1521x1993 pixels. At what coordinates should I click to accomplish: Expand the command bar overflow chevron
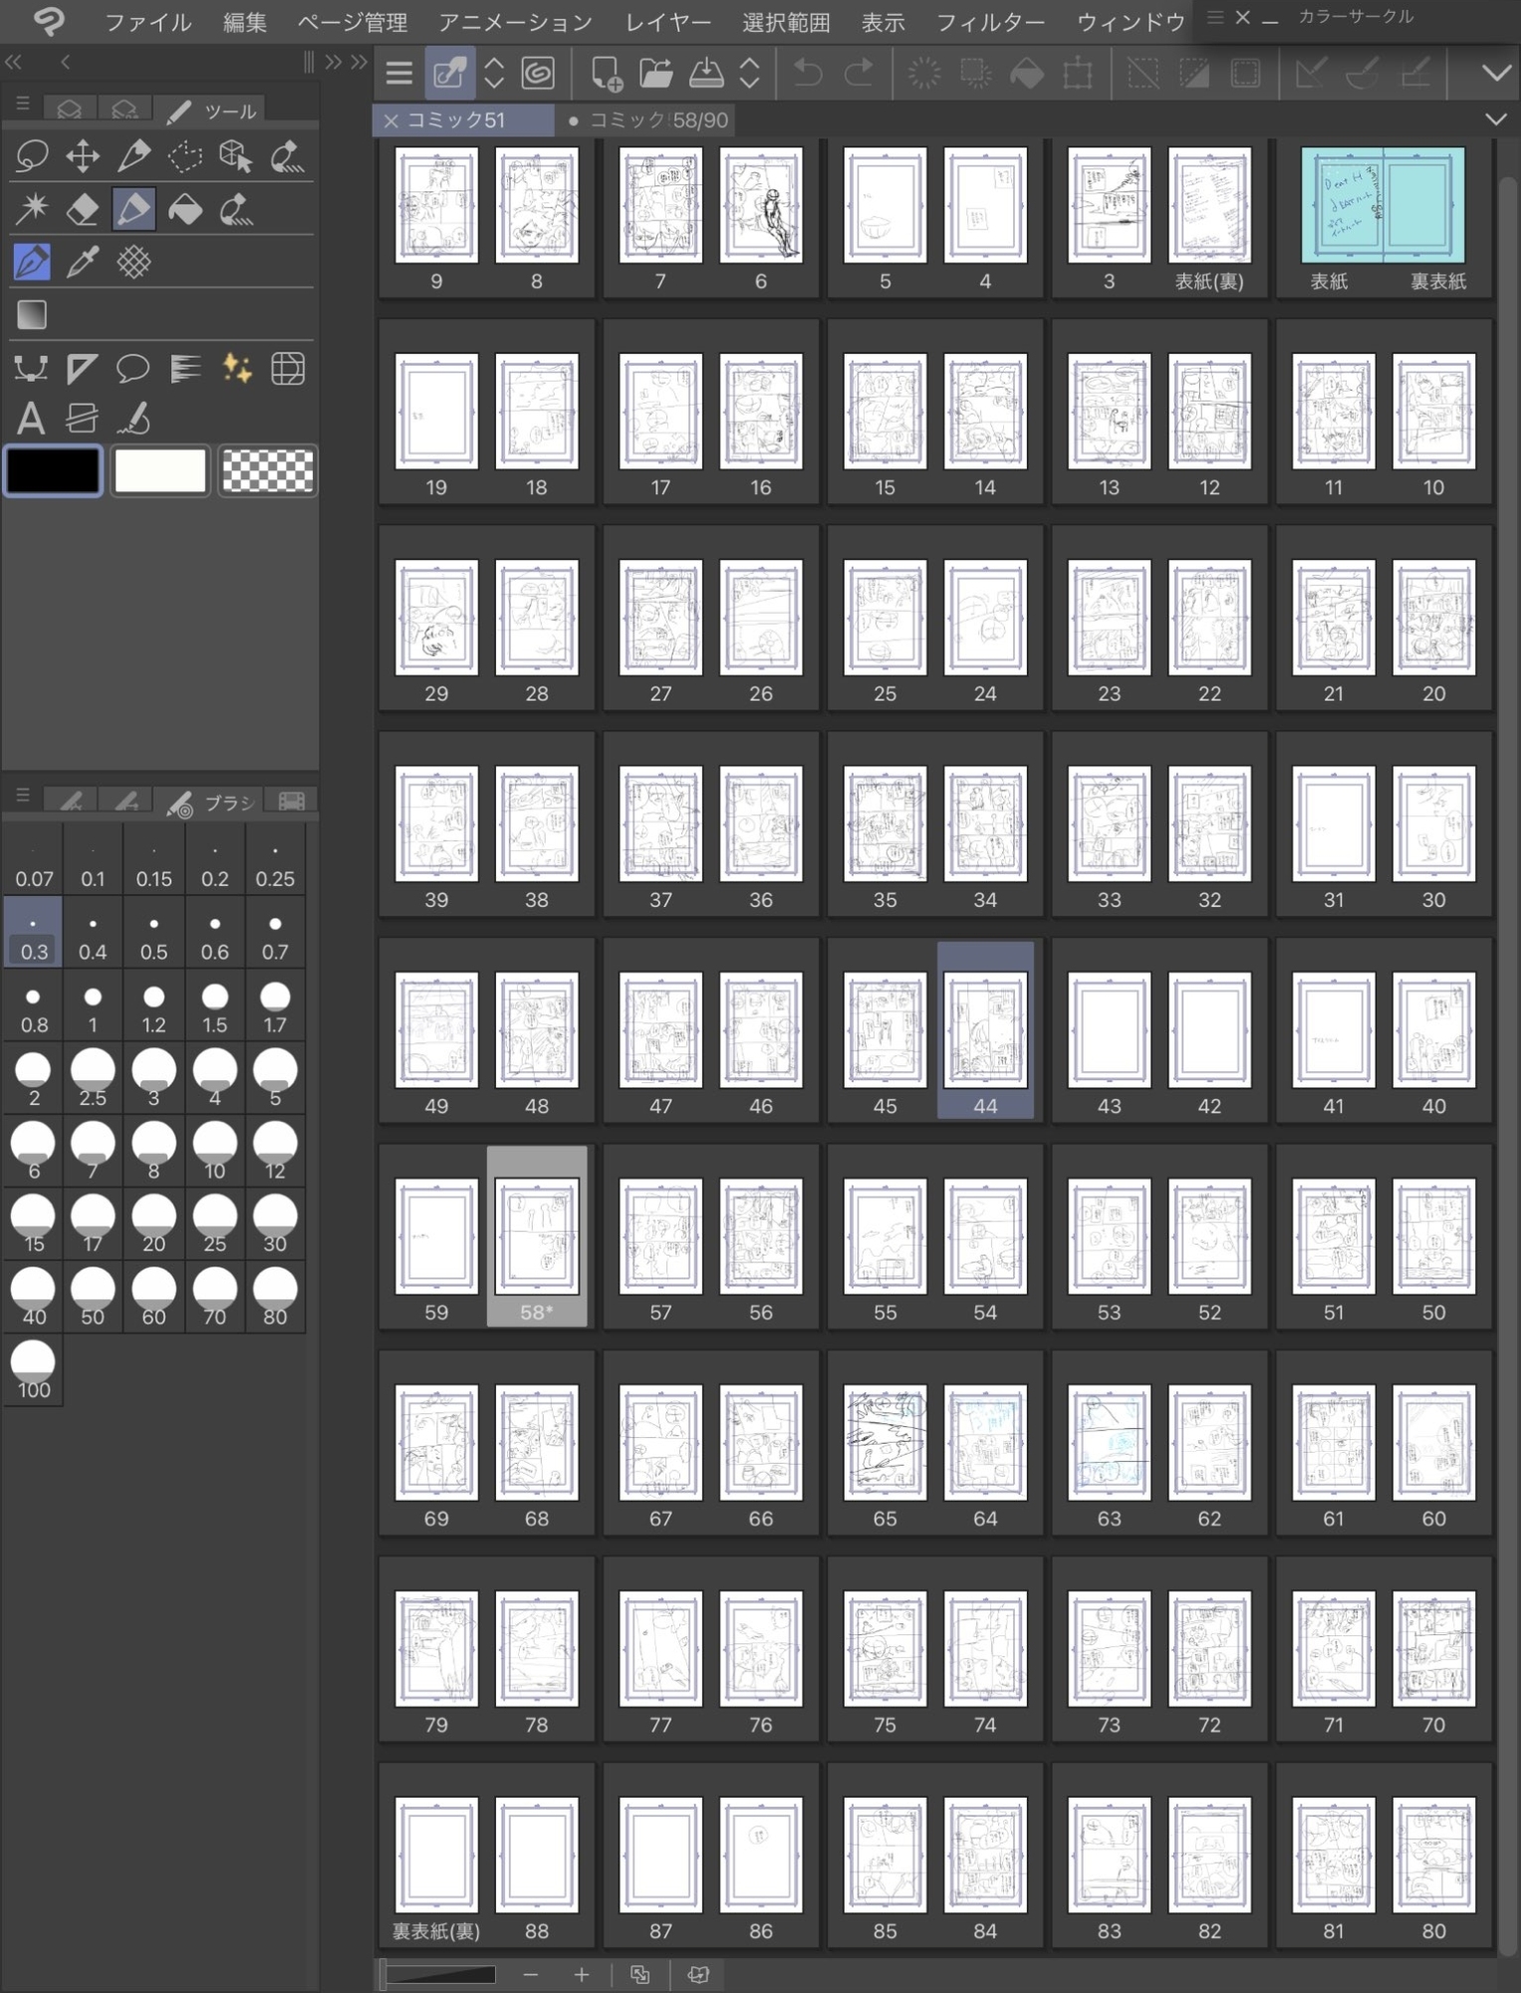point(1495,73)
